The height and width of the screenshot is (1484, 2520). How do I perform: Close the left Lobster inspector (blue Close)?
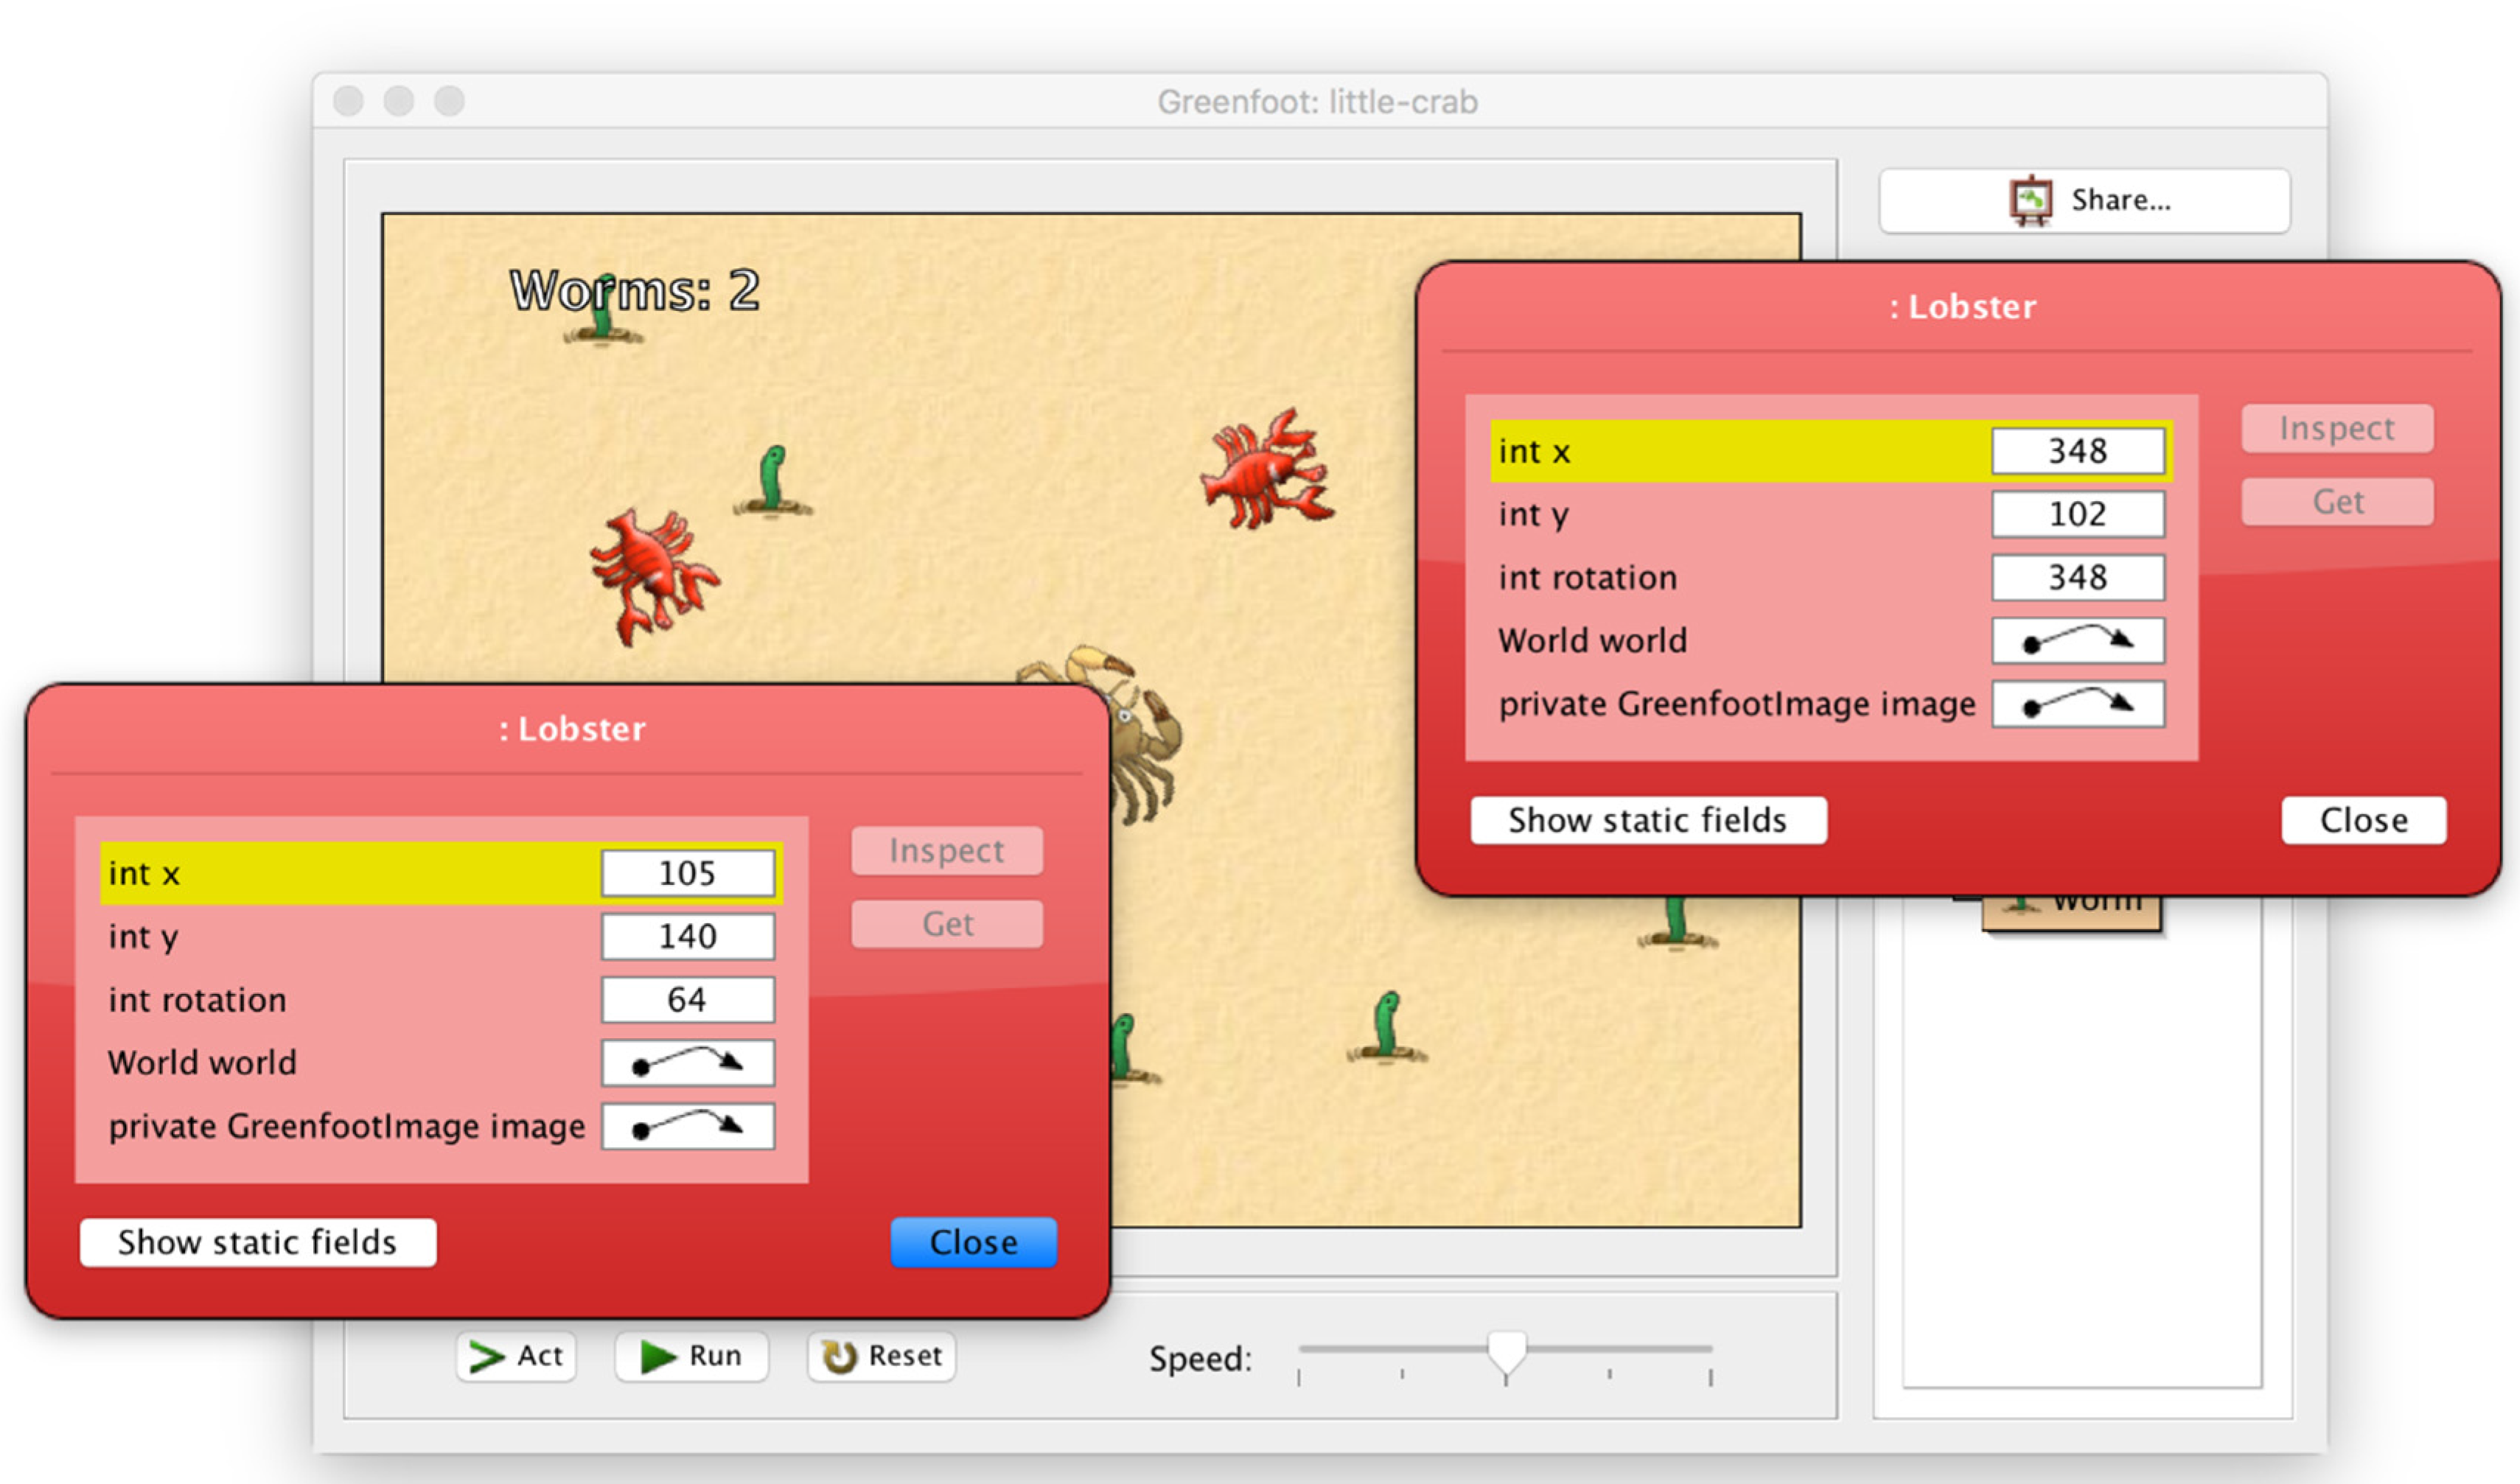pyautogui.click(x=973, y=1242)
